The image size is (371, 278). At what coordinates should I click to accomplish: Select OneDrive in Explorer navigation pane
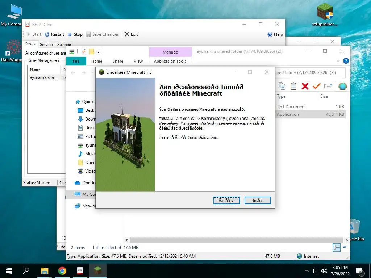[x=85, y=182]
